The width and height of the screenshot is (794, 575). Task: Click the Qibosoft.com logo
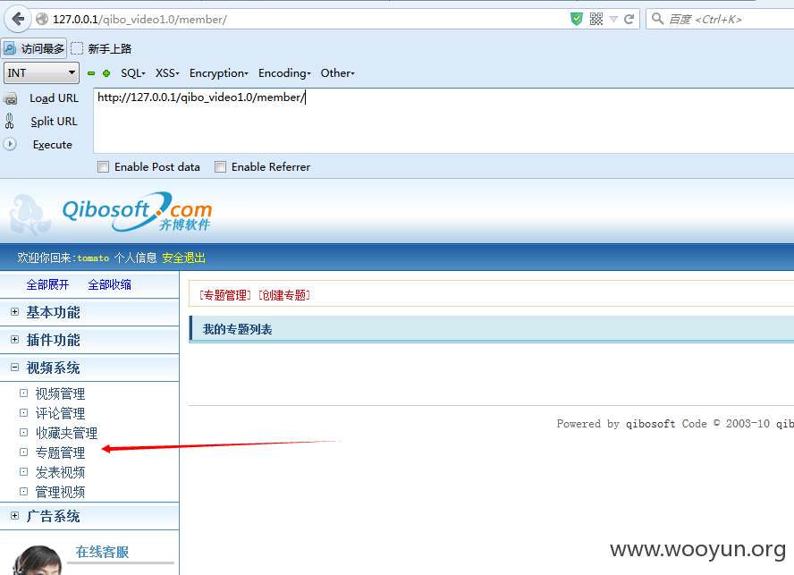(137, 213)
